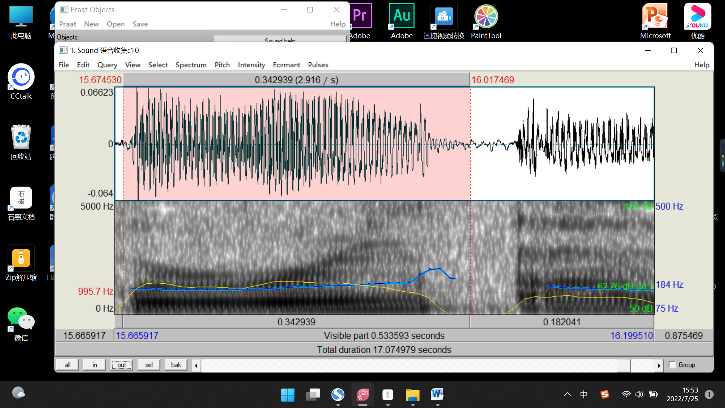Open Word taskbar icon
725x408 pixels.
point(438,395)
